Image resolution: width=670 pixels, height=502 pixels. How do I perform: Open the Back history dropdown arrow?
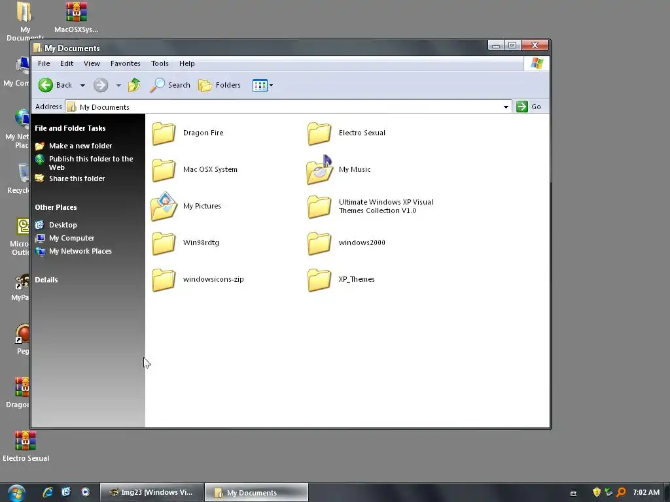83,86
